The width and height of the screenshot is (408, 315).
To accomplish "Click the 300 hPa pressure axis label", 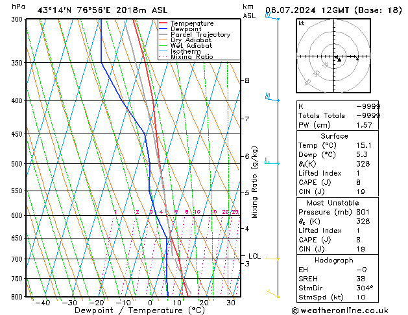I will click(x=18, y=19).
